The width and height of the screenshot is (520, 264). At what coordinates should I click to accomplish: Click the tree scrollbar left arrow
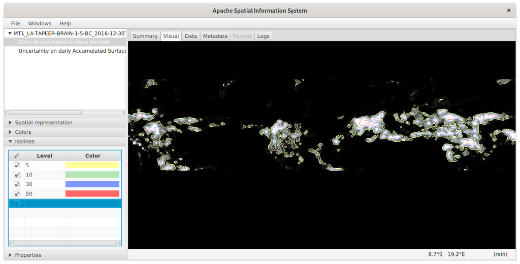[x=7, y=113]
